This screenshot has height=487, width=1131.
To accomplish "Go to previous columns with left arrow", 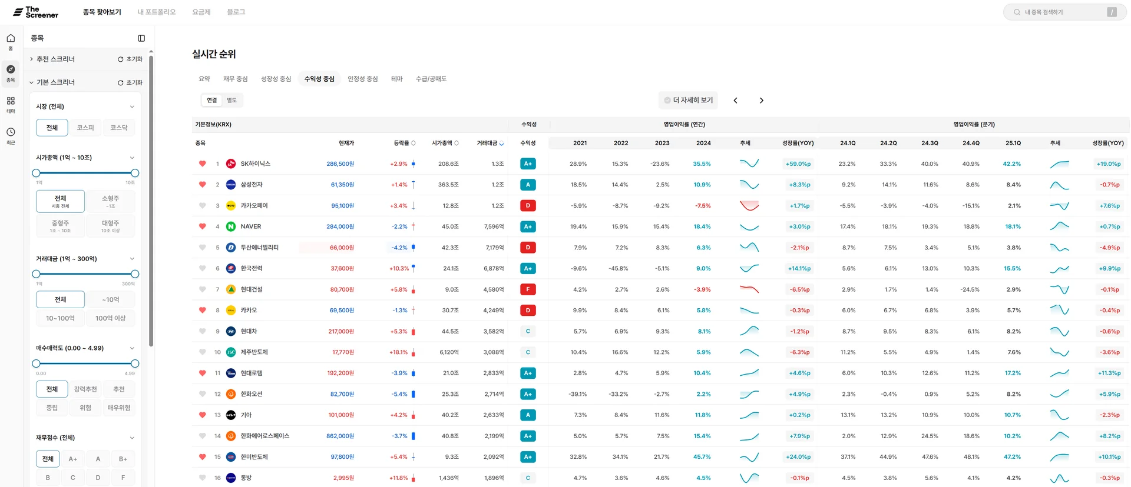I will coord(735,101).
